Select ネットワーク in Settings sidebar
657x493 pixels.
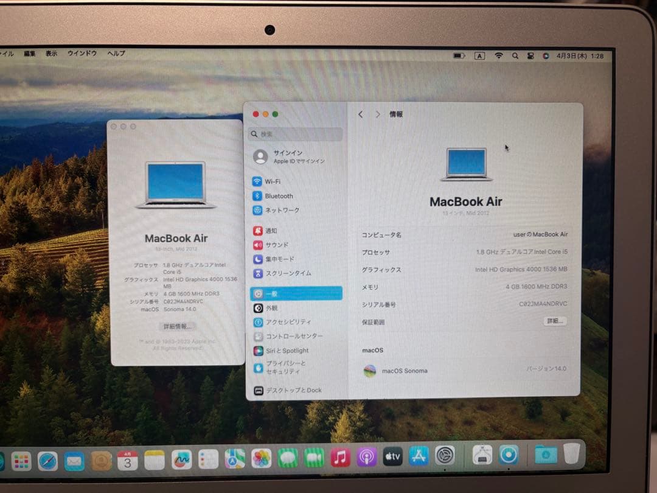tap(296, 210)
